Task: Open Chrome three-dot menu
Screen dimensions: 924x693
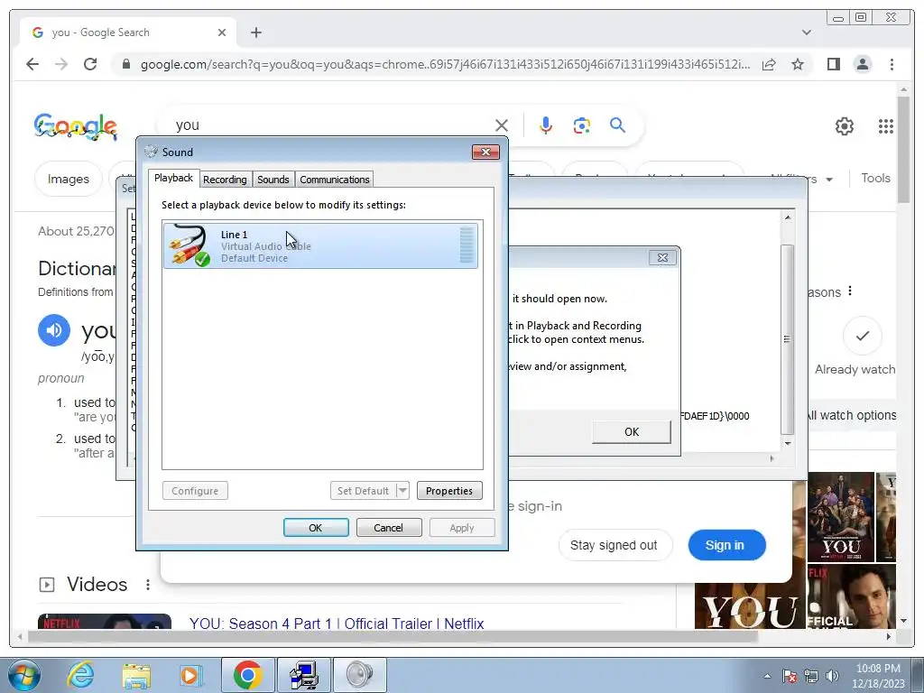Action: click(x=892, y=64)
